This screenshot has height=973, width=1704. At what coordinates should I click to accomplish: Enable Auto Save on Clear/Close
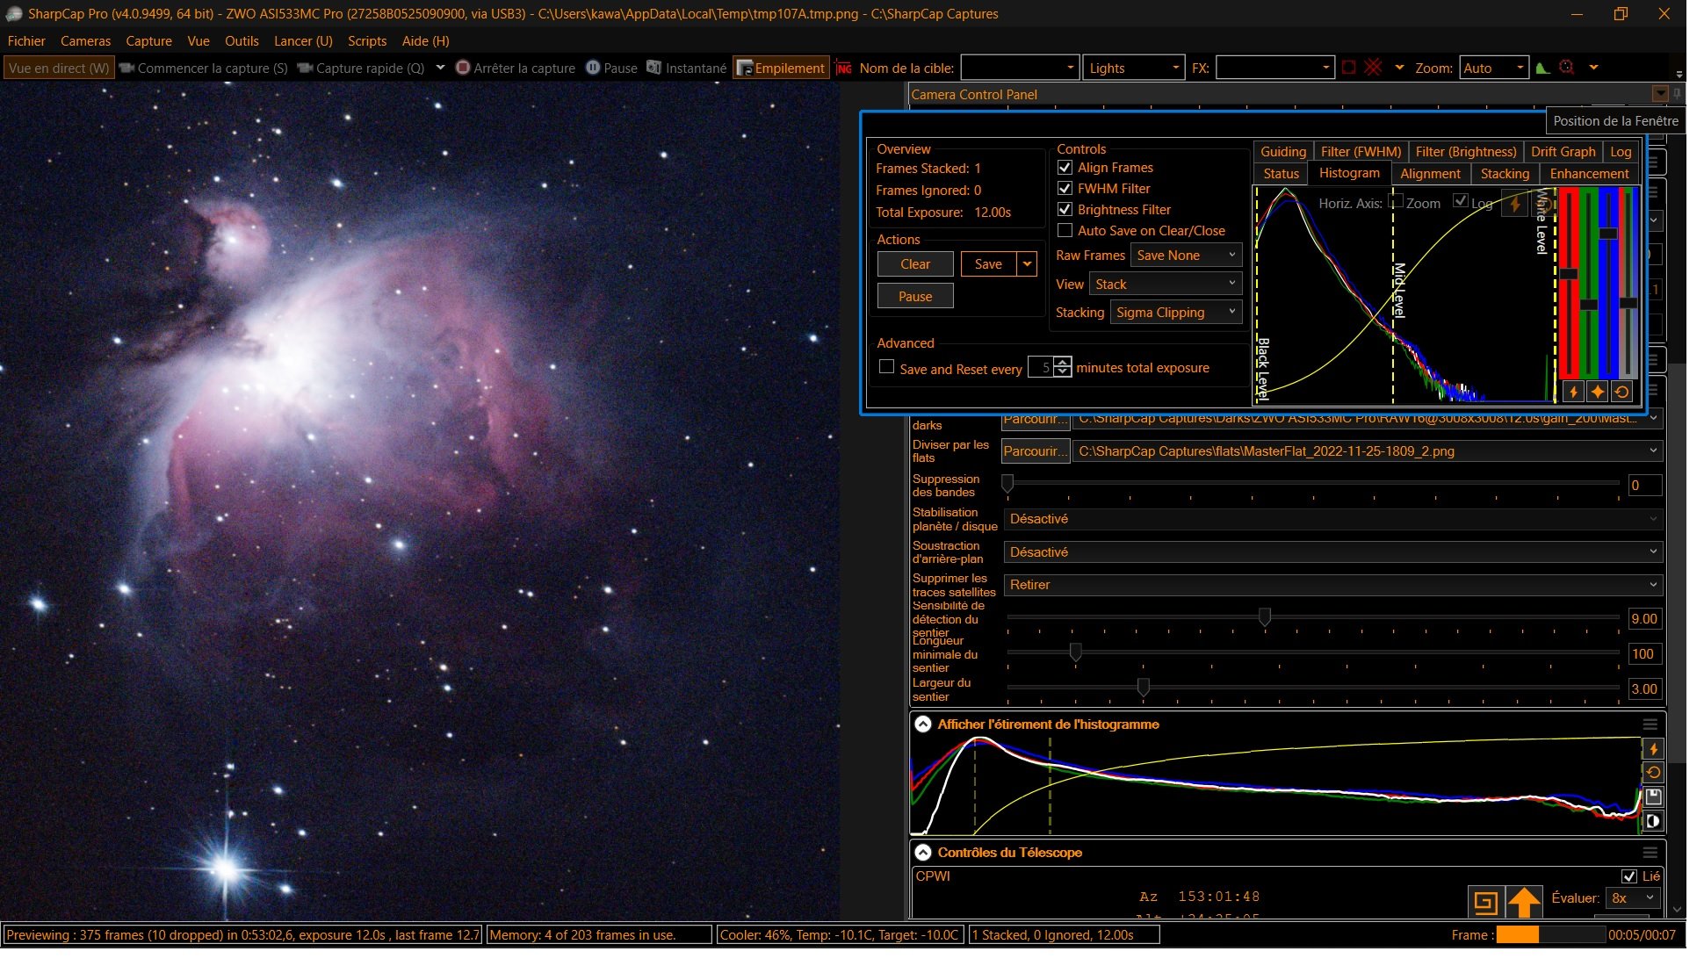click(1065, 230)
